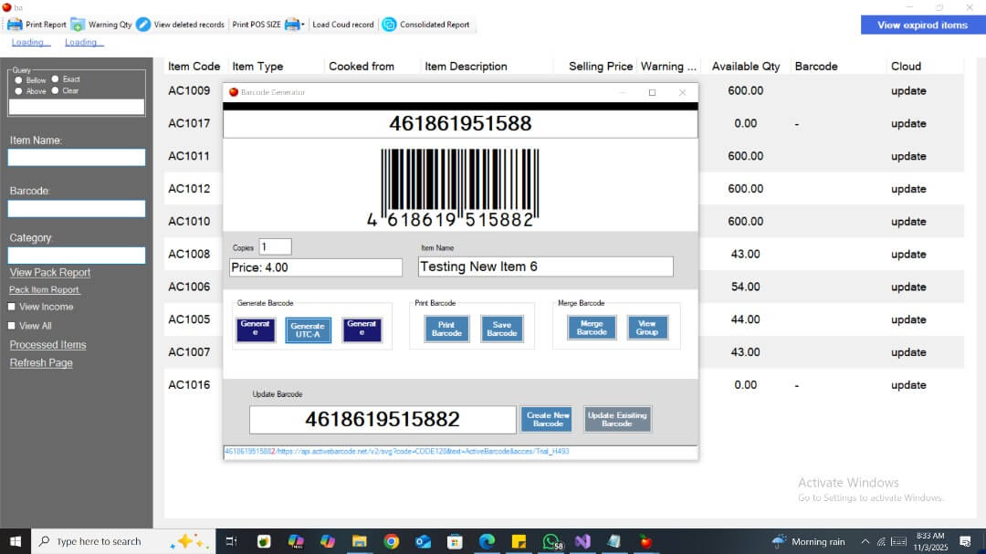Sort by the Selling Price column header
Screen dimensions: 986x554
click(600, 67)
